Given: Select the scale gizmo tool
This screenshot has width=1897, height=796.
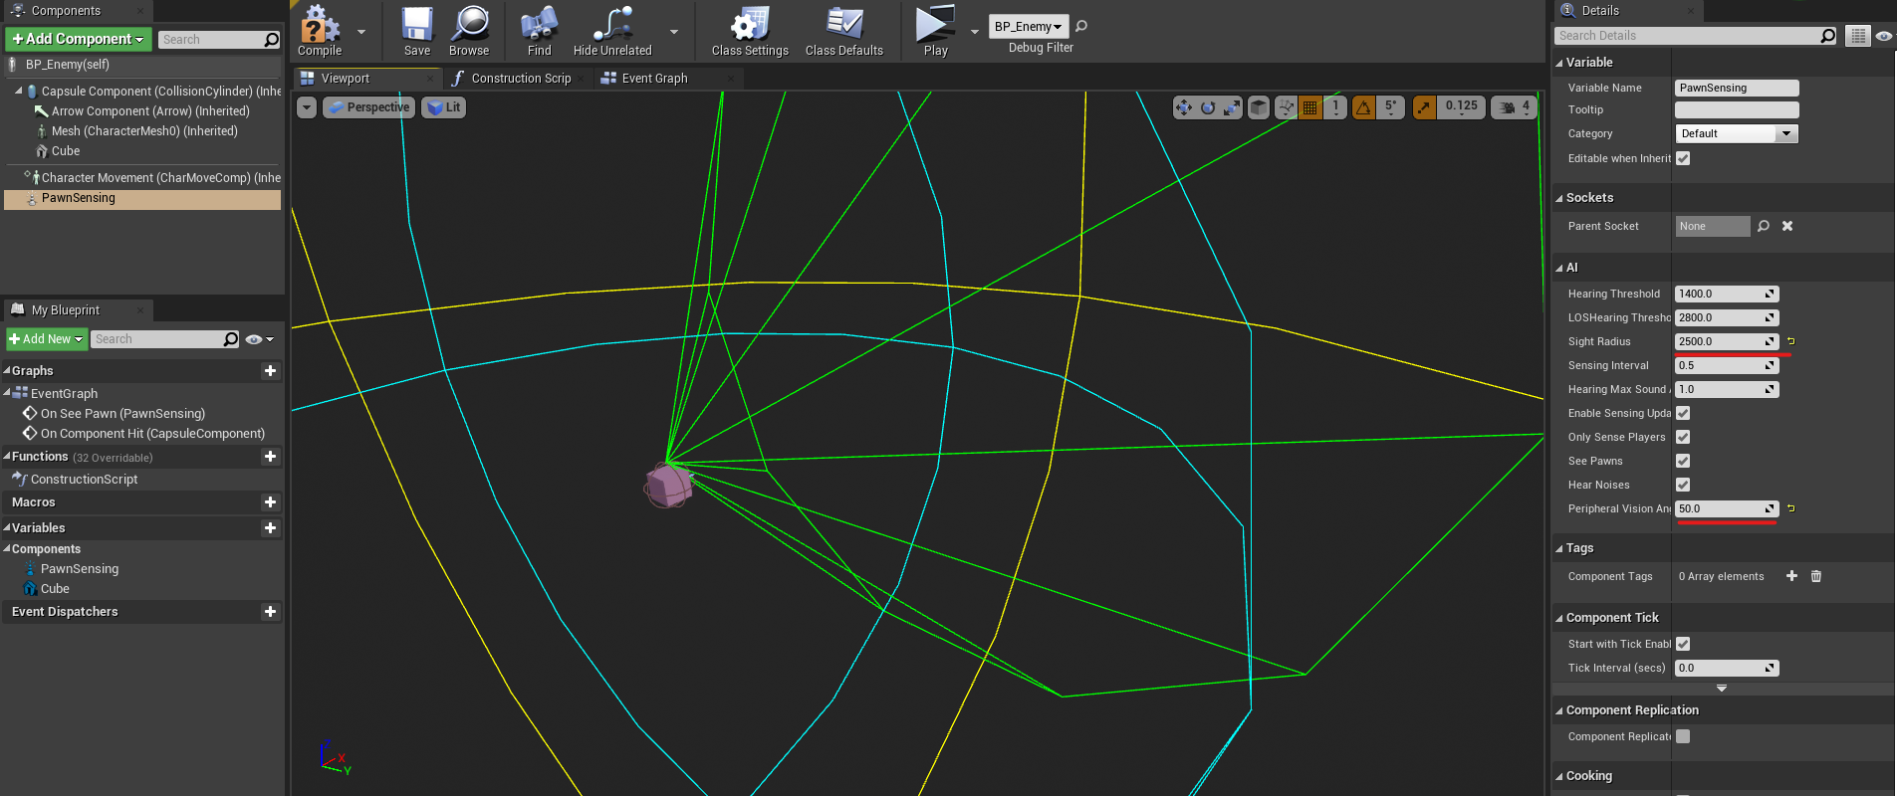Looking at the screenshot, I should (1232, 107).
